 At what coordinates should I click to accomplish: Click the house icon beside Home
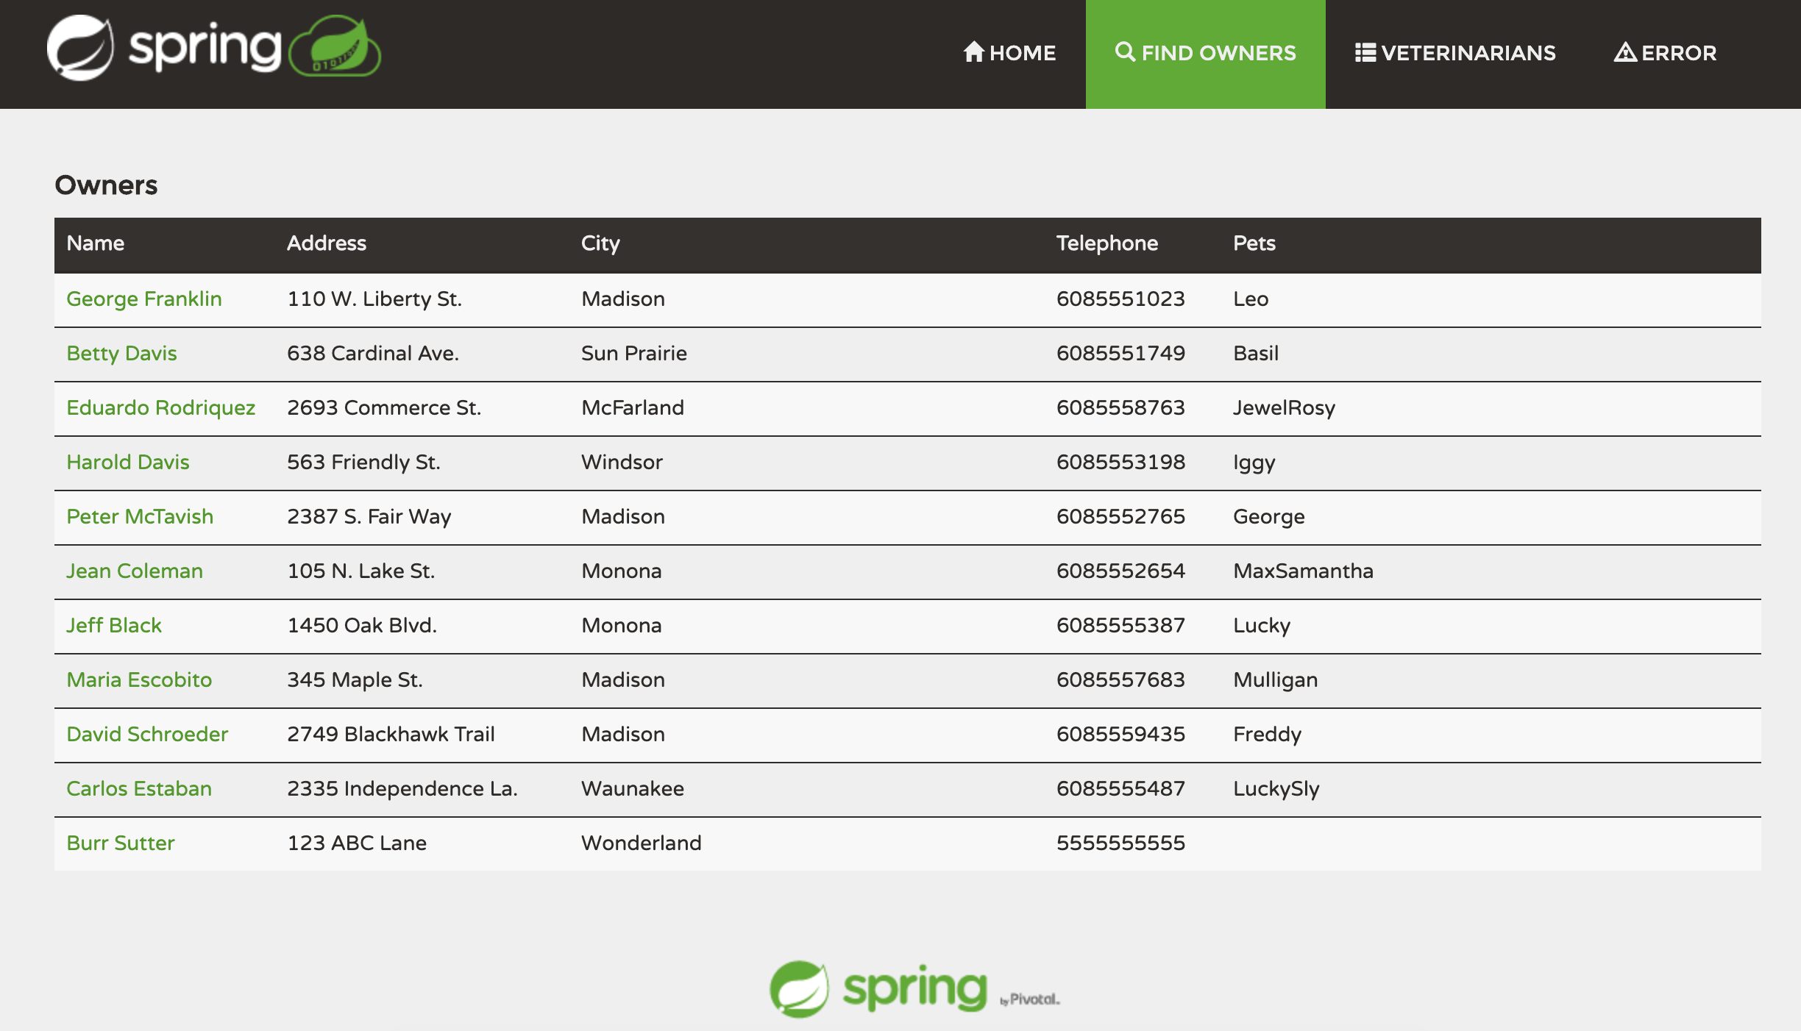[973, 51]
